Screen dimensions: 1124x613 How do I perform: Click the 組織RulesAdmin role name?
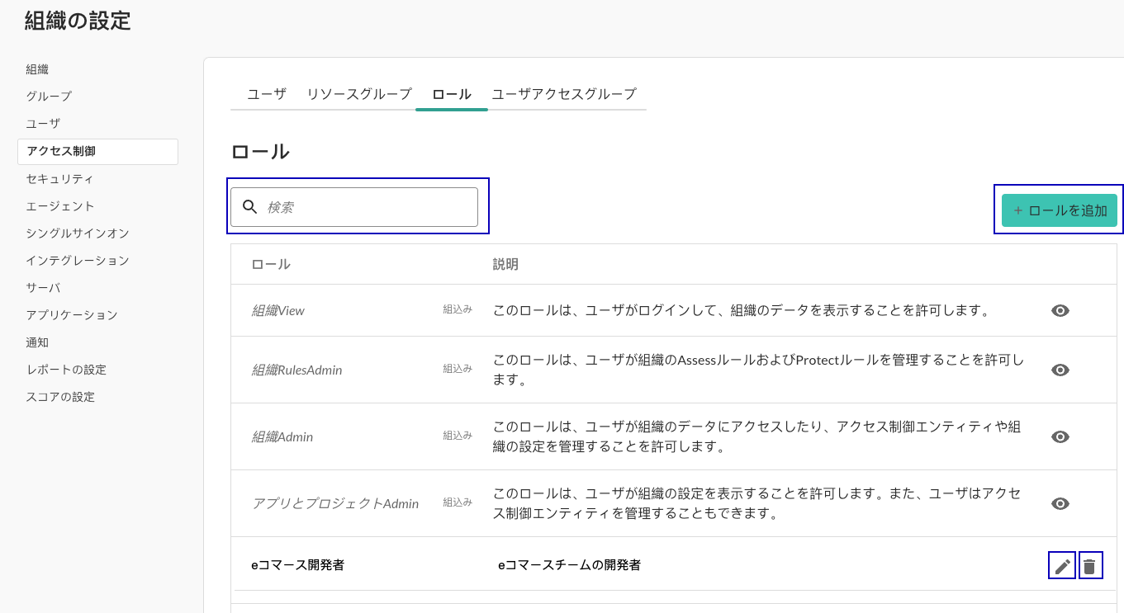[296, 370]
